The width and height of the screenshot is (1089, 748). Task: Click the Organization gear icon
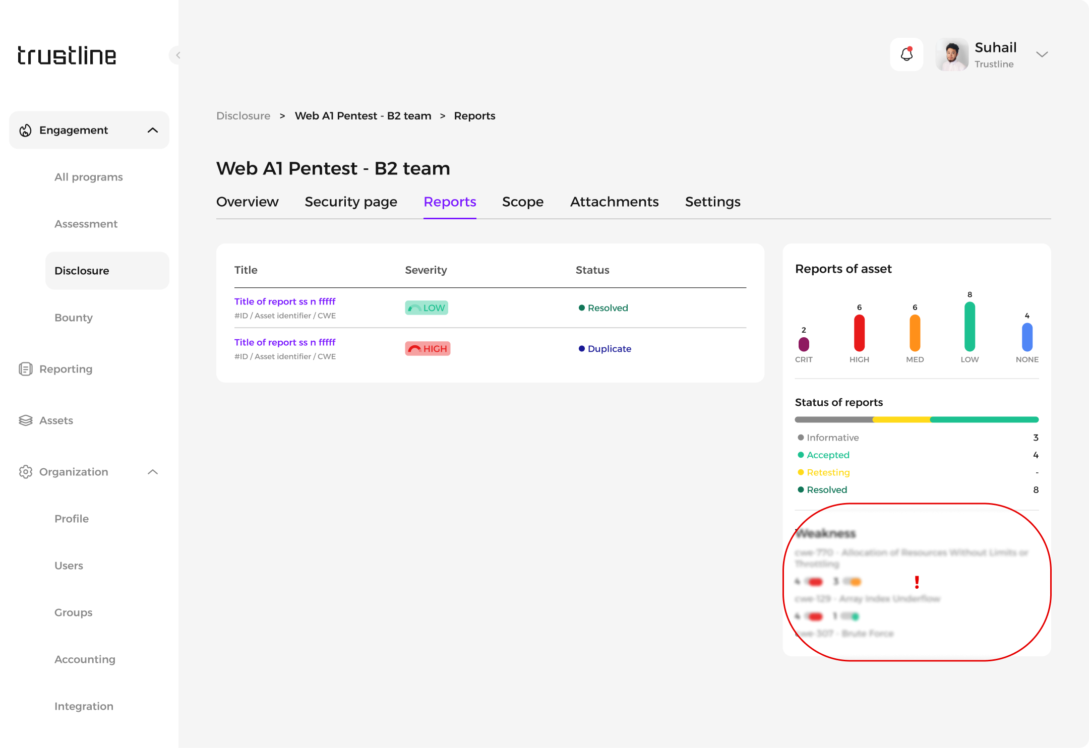coord(25,472)
